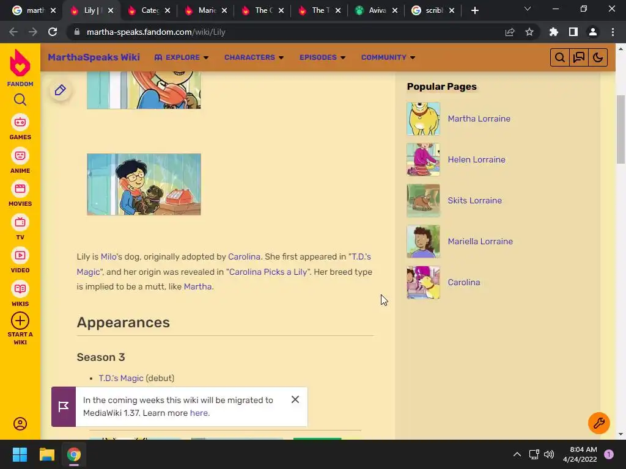Expand the Episodes dropdown menu
This screenshot has width=626, height=469.
[323, 57]
